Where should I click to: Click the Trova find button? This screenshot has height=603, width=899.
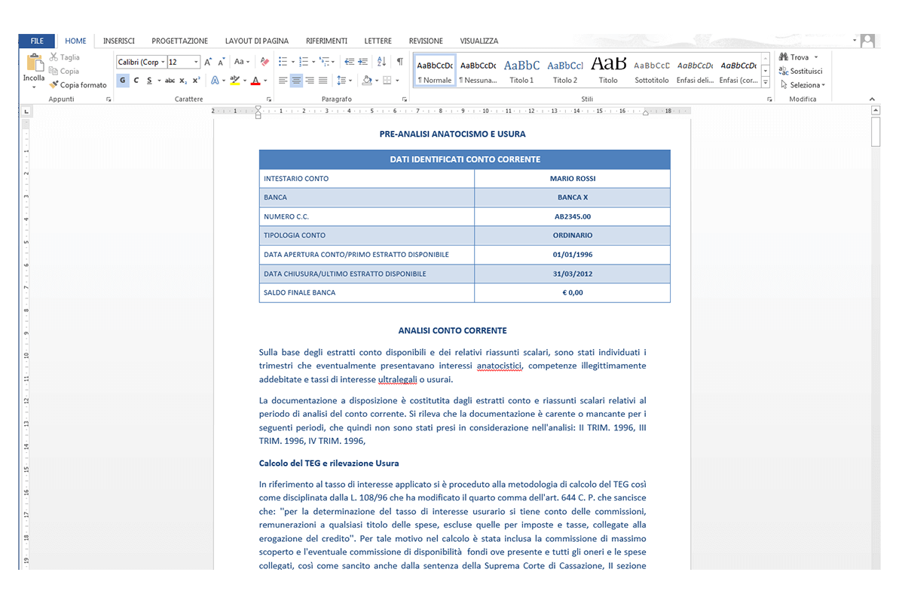click(x=794, y=57)
